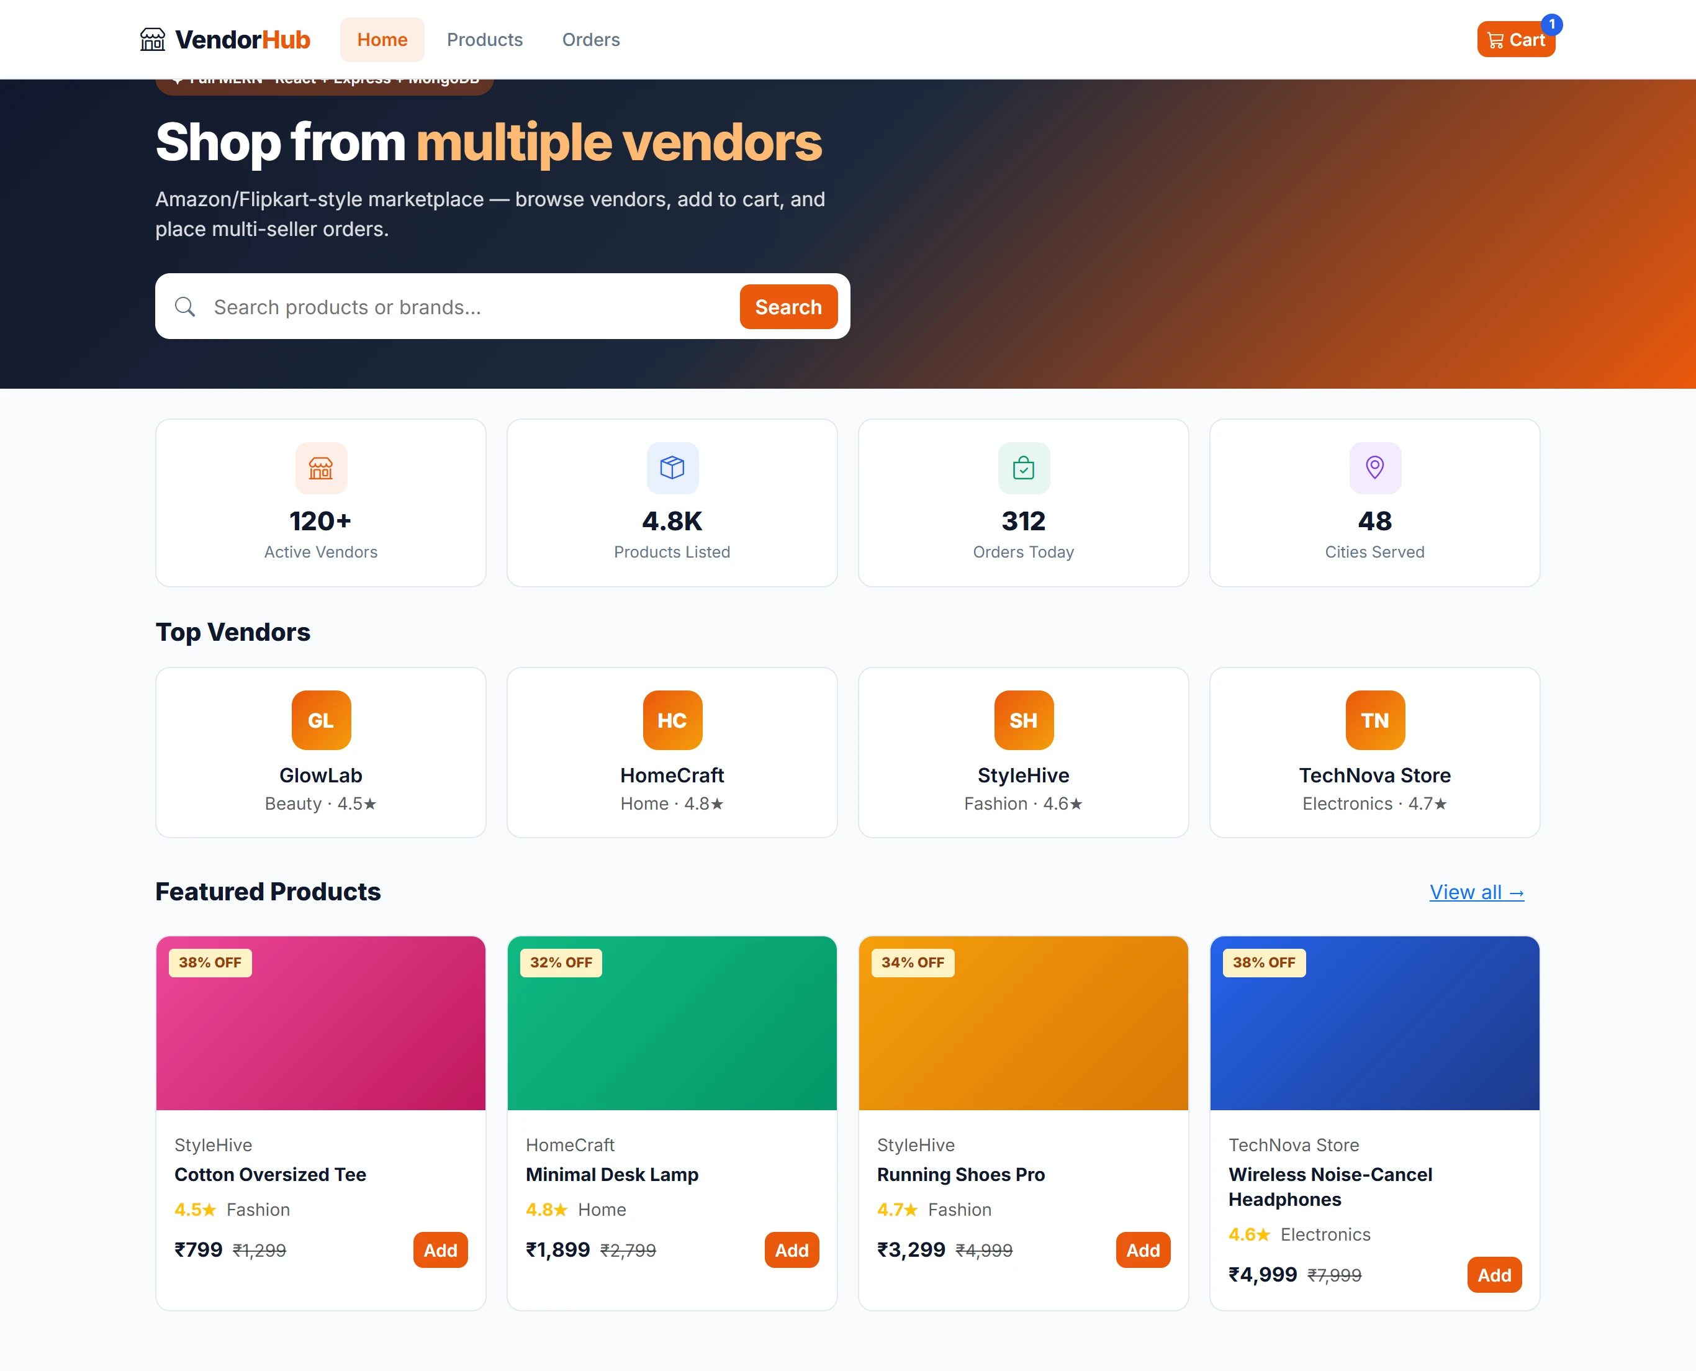The height and width of the screenshot is (1371, 1696).
Task: Open the TechNova Store vendor name
Action: pyautogui.click(x=1374, y=776)
